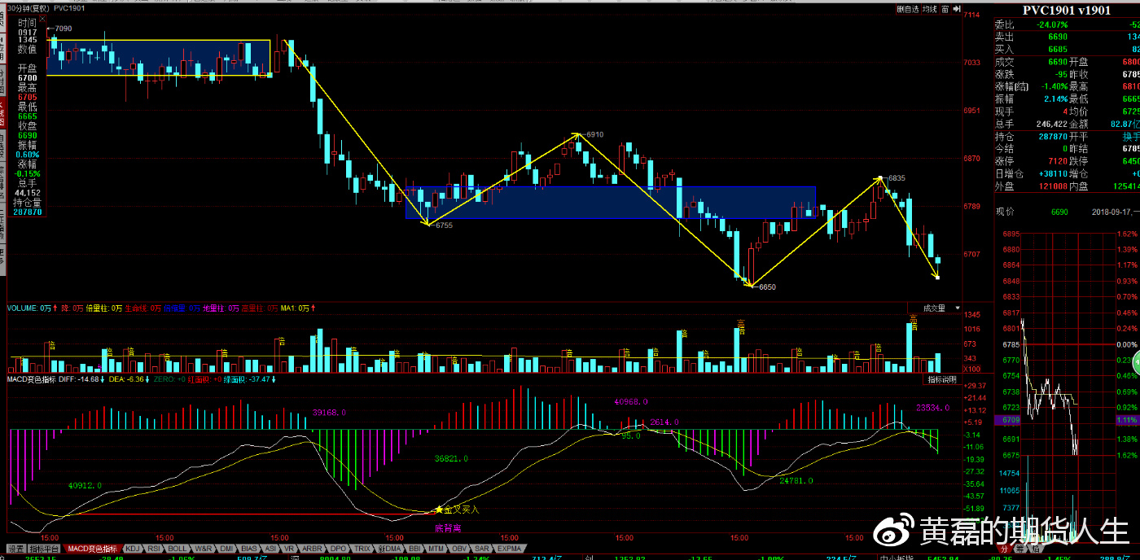Click the 6910 peak price label
The height and width of the screenshot is (560, 1140).
click(594, 134)
